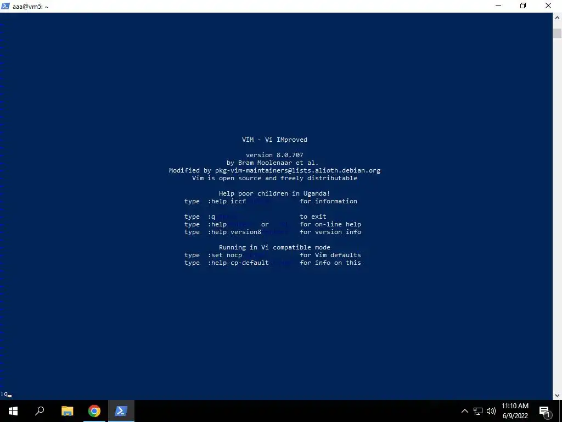The image size is (562, 422).
Task: Open Google Chrome from the taskbar
Action: 94,411
